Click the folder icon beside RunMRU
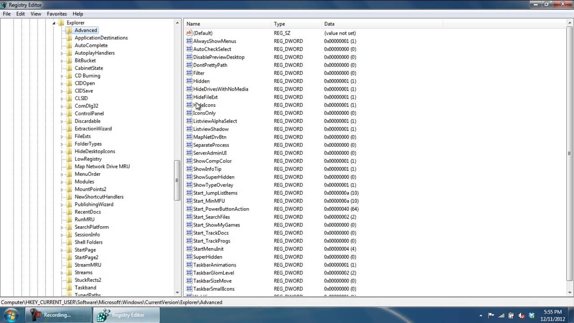 point(69,219)
